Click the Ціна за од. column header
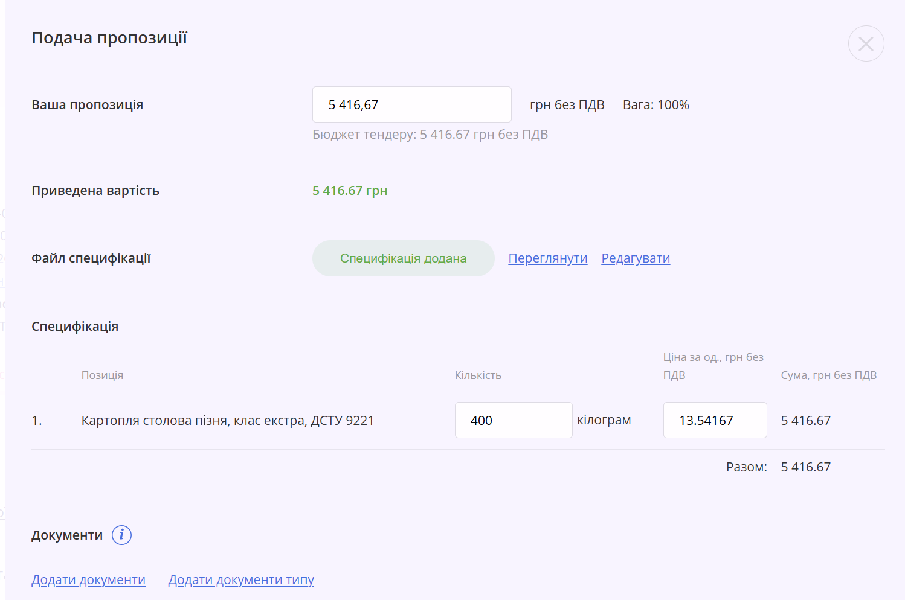Image resolution: width=905 pixels, height=600 pixels. point(713,366)
